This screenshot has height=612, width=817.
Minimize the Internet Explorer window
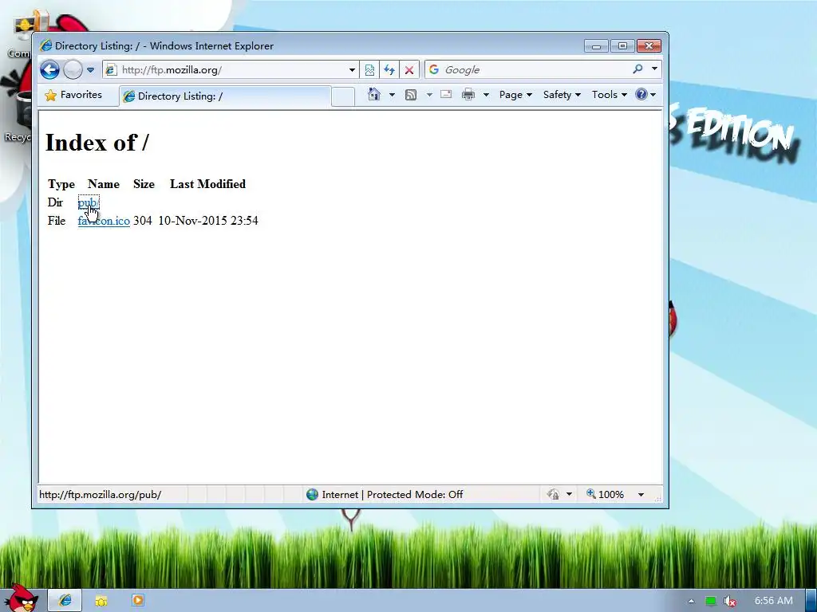(x=597, y=46)
